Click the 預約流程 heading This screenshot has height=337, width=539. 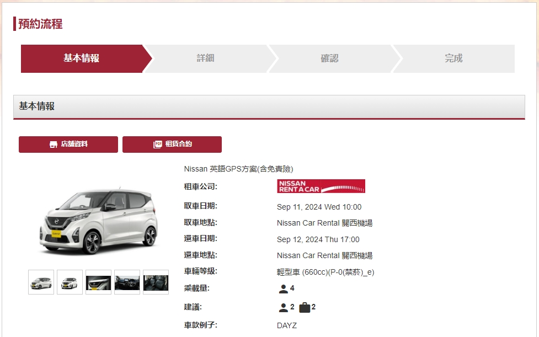(x=40, y=24)
